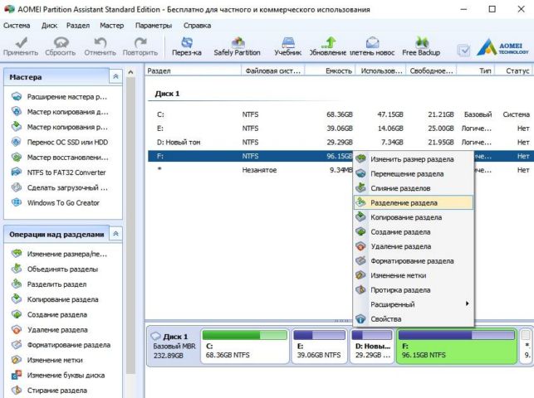Click the Файловая система column header
534x398 pixels.
272,70
